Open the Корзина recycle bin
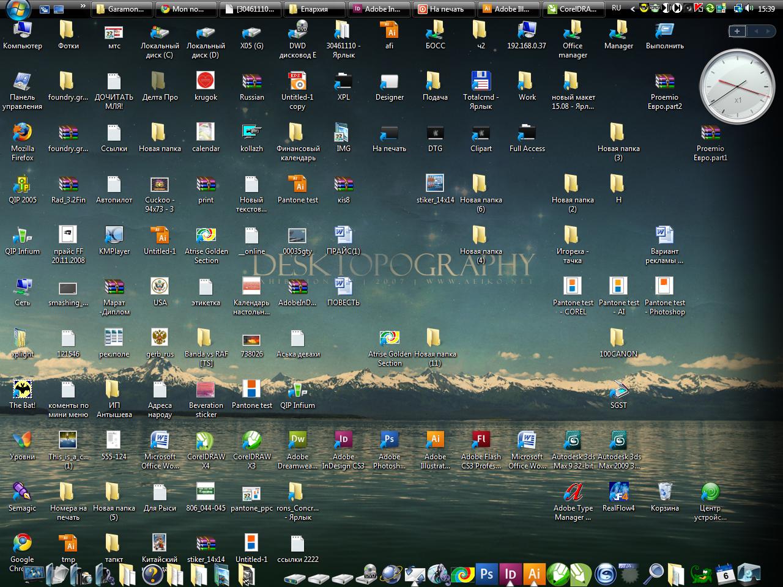Image resolution: width=783 pixels, height=587 pixels. coord(664,492)
